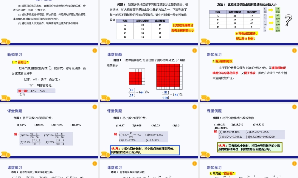Click the orange badge on the 课堂练习 slide
Viewport: 298px width, 178px height.
point(94,163)
